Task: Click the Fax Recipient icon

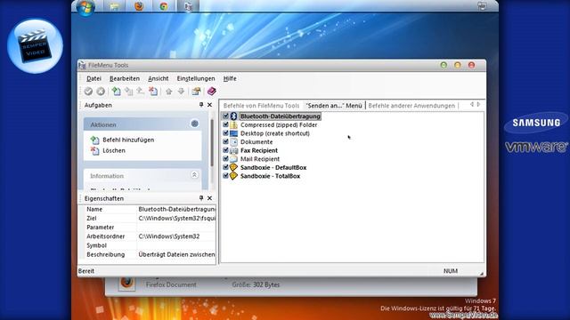Action: click(x=233, y=150)
